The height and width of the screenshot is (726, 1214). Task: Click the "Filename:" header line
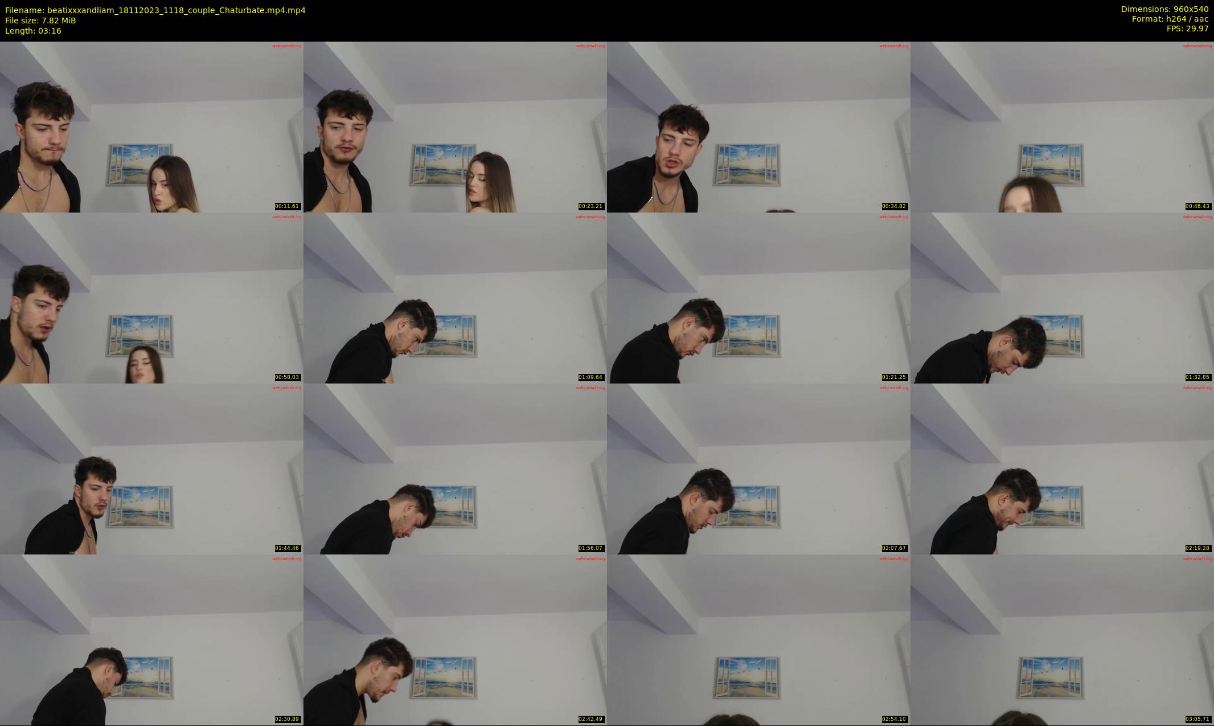click(x=155, y=10)
